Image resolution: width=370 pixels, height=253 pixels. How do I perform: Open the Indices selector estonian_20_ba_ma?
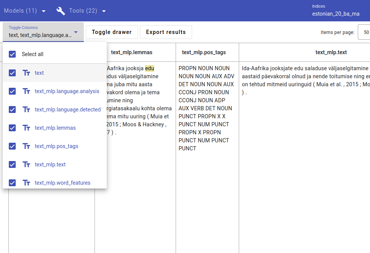point(336,11)
